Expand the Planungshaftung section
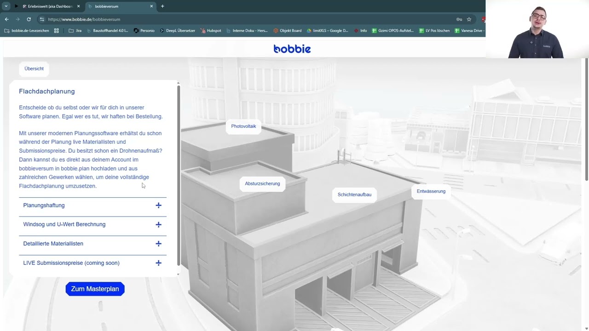This screenshot has height=331, width=589. click(92, 205)
